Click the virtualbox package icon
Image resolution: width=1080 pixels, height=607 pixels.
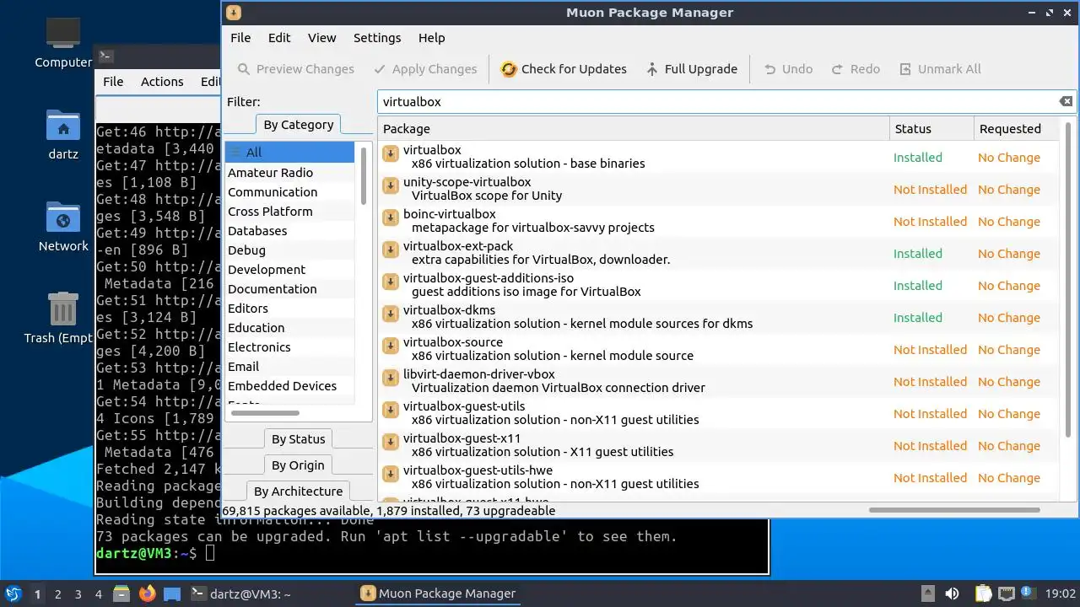click(x=391, y=153)
